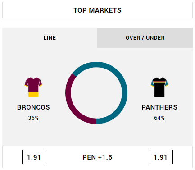195x170 pixels.
Task: Click the TOP MARKETS header bar
Action: 97,10
